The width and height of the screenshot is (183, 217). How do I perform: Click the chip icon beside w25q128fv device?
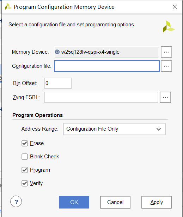57,52
